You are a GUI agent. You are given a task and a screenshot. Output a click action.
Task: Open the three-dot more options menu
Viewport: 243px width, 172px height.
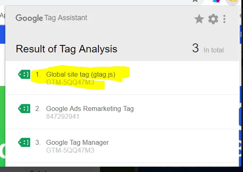coord(224,19)
